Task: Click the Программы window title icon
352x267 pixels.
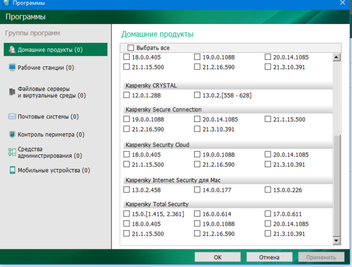Action: pyautogui.click(x=5, y=3)
